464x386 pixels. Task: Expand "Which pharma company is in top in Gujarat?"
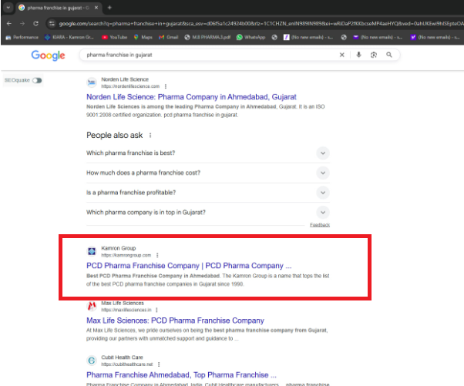click(323, 212)
